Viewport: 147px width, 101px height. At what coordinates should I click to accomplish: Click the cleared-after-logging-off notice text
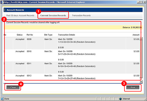[x=33, y=23]
